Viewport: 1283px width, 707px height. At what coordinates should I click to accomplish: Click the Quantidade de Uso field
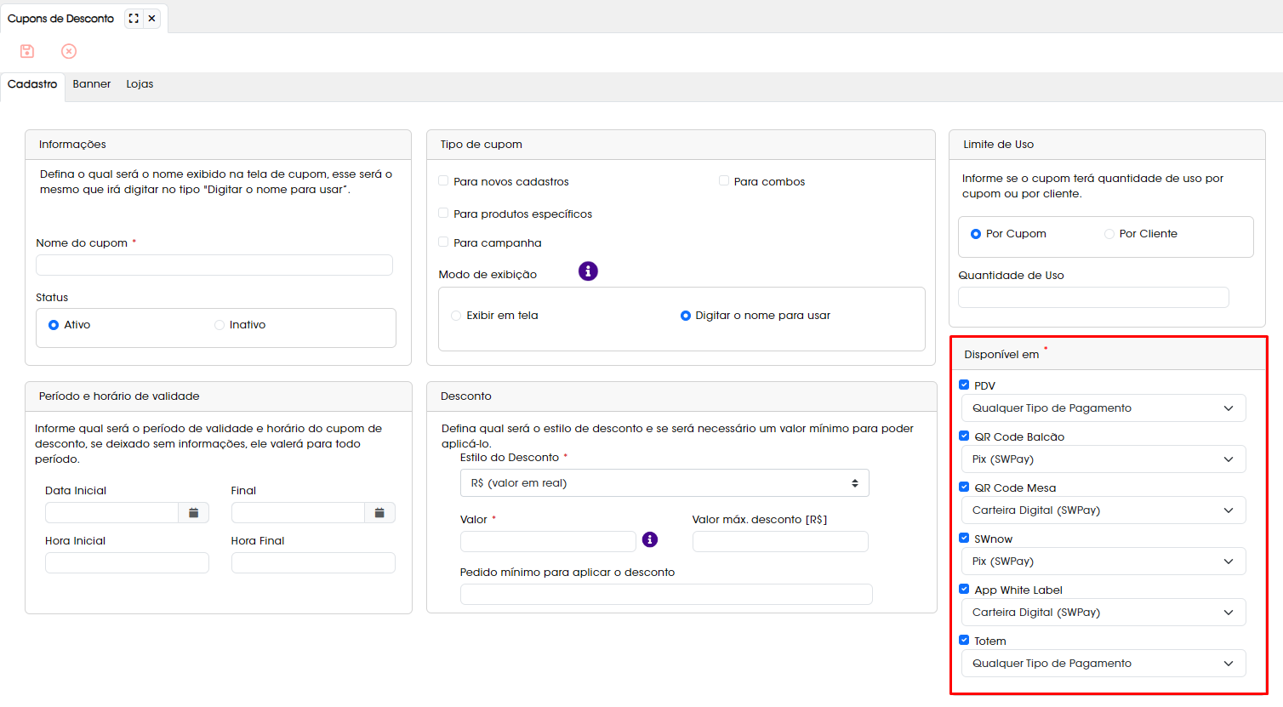1093,297
